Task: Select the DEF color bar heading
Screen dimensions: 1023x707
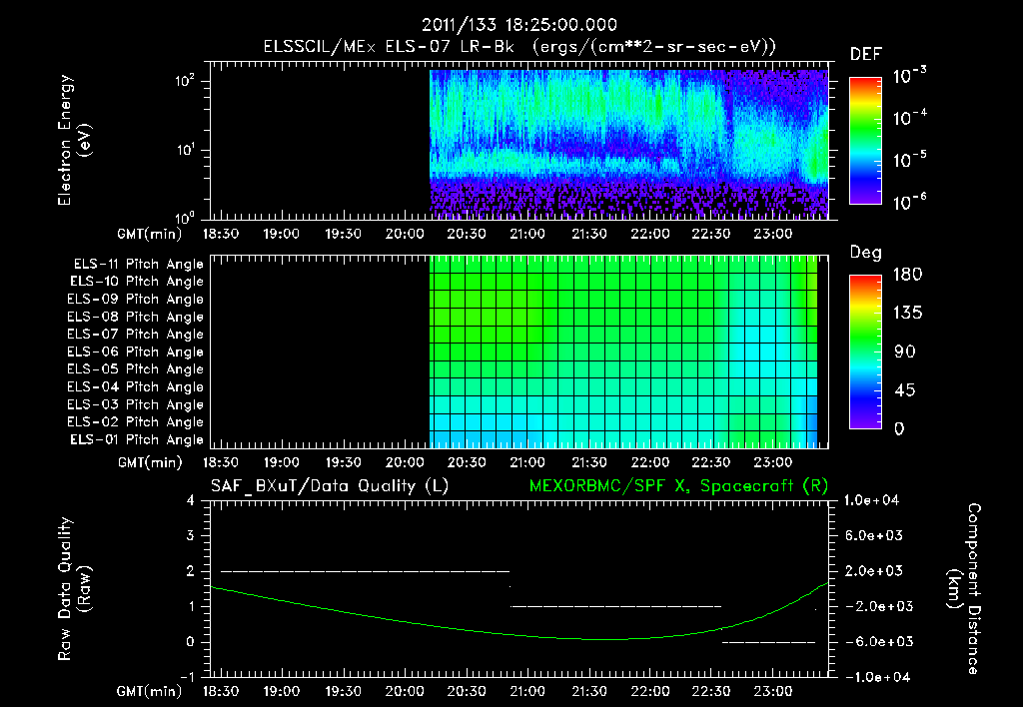Action: [x=866, y=55]
